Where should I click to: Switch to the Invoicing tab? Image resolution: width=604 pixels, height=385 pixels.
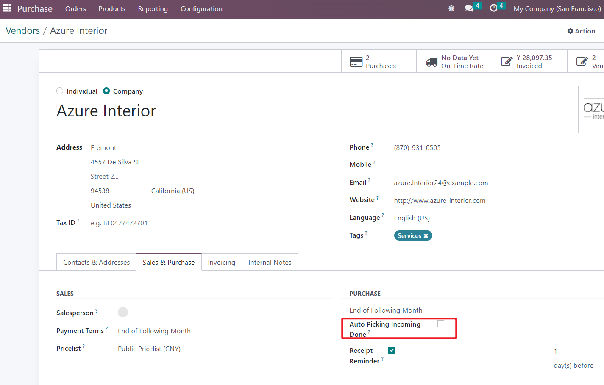pyautogui.click(x=221, y=263)
